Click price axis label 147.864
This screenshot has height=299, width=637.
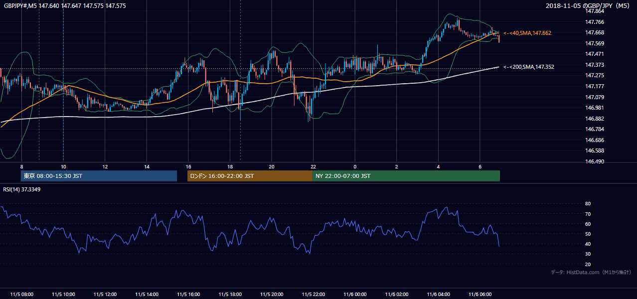[x=595, y=11]
